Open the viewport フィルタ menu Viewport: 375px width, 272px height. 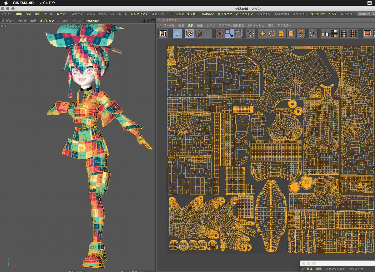pyautogui.click(x=63, y=21)
